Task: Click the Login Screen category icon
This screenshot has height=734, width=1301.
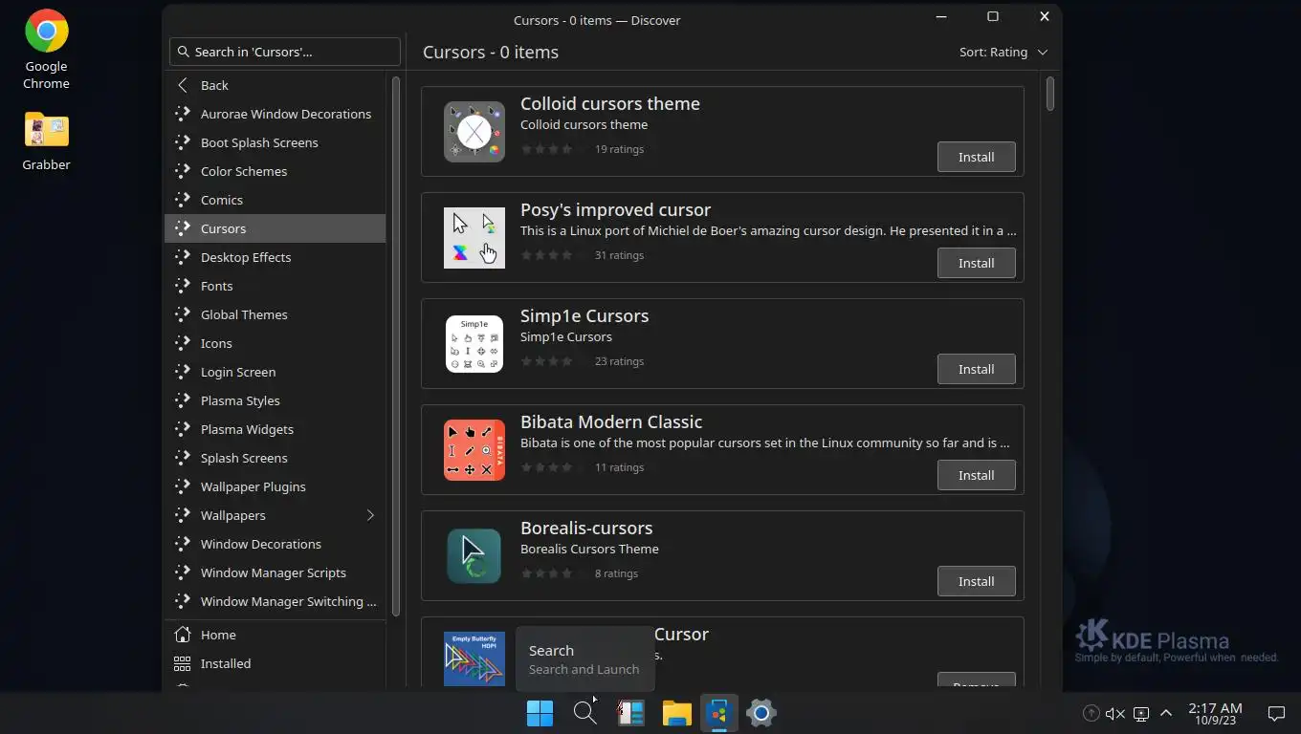Action: tap(183, 372)
